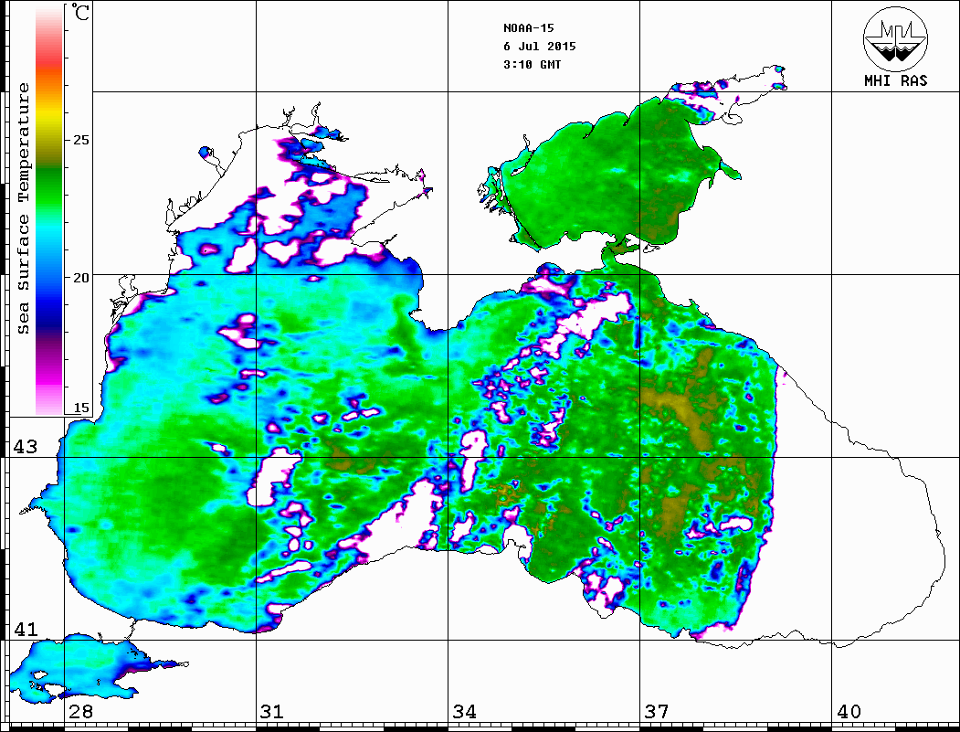Click latitude label '41'
This screenshot has width=960, height=732.
(x=26, y=629)
